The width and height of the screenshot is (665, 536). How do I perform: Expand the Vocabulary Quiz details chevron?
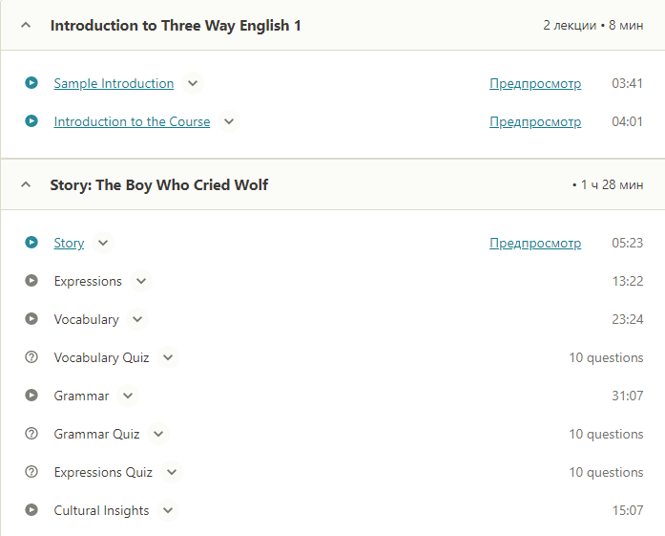point(168,357)
